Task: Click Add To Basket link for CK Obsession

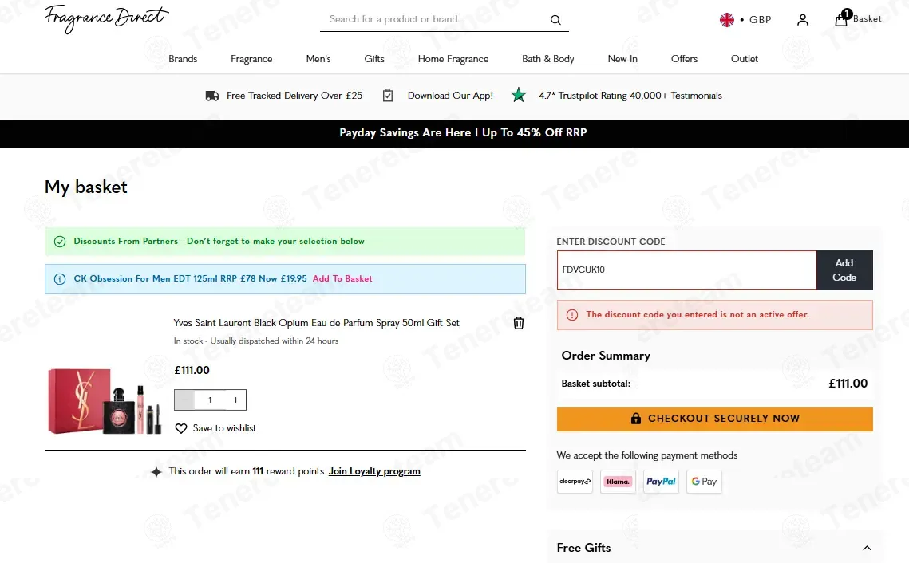Action: pos(342,278)
